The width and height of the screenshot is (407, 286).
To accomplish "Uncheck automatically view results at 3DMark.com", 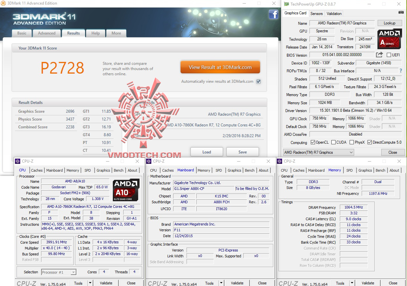I will (258, 81).
